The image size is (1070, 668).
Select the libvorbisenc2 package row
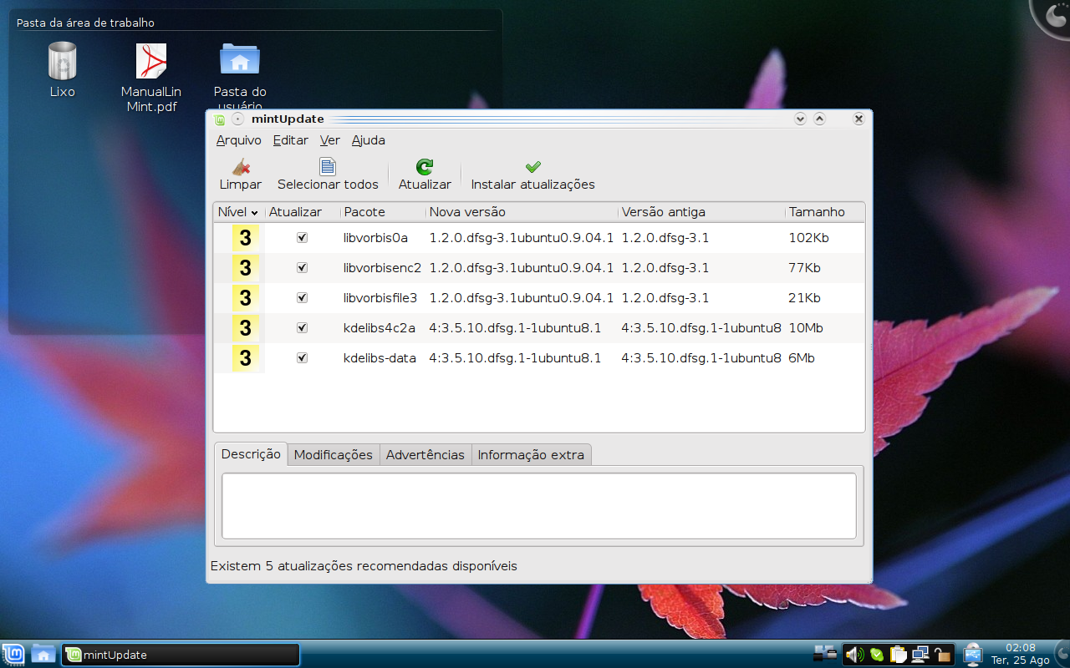coord(539,268)
